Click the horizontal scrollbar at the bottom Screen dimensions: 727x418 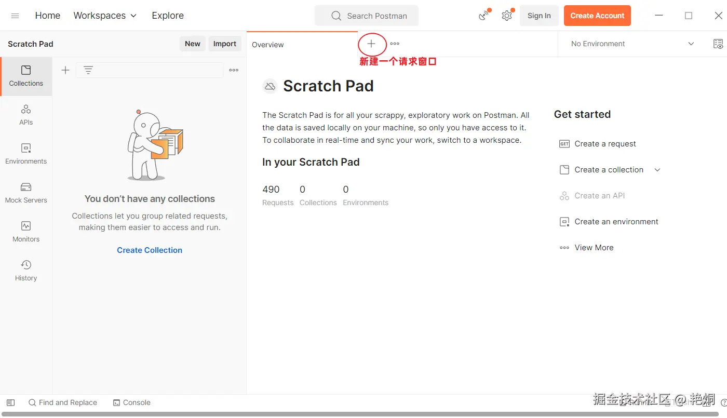point(359,414)
